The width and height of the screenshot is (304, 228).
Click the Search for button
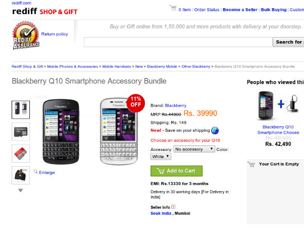coord(288,42)
